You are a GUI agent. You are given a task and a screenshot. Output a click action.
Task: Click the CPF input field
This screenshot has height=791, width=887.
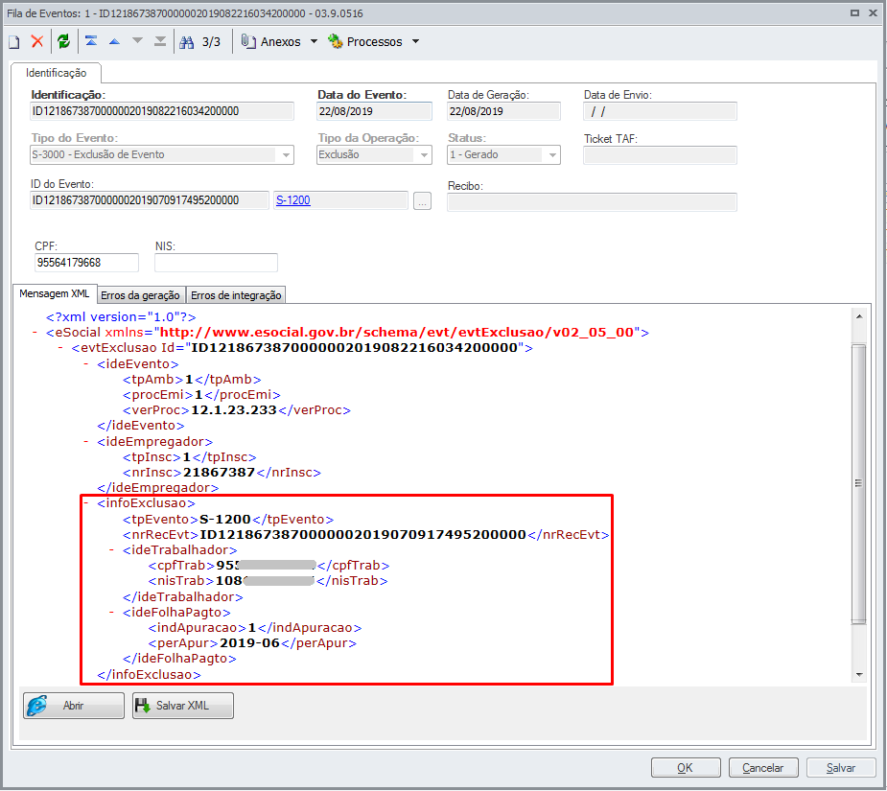86,263
